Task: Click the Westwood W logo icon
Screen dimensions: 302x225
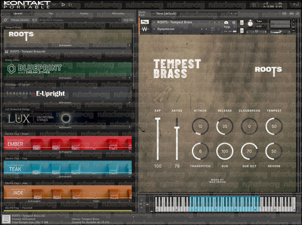Action: pos(145,29)
